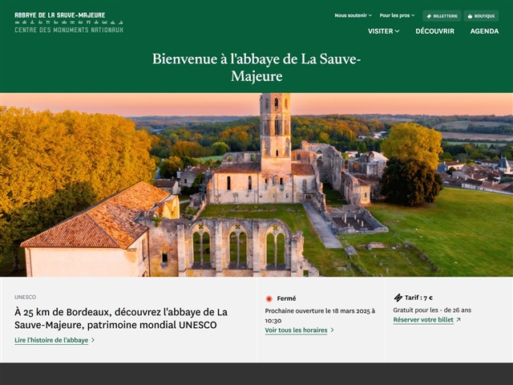The height and width of the screenshot is (385, 513).
Task: Click the Fermé status text
Action: tap(286, 298)
